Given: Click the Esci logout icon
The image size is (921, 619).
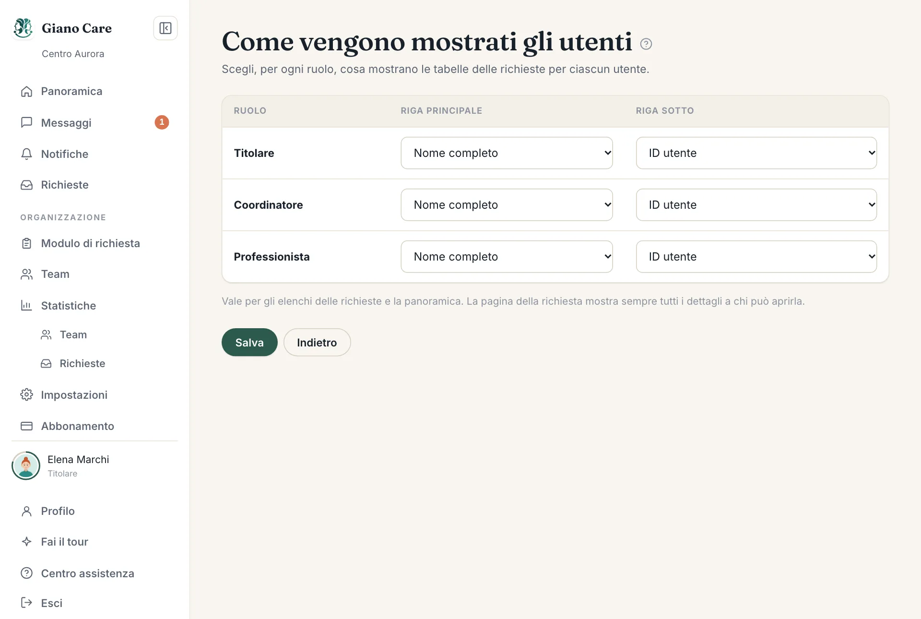Looking at the screenshot, I should pos(27,603).
